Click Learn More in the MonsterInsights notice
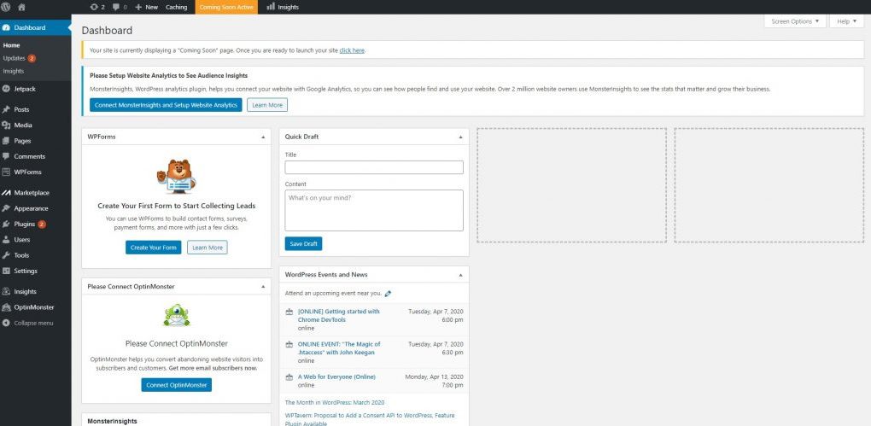The height and width of the screenshot is (426, 871). coord(267,105)
